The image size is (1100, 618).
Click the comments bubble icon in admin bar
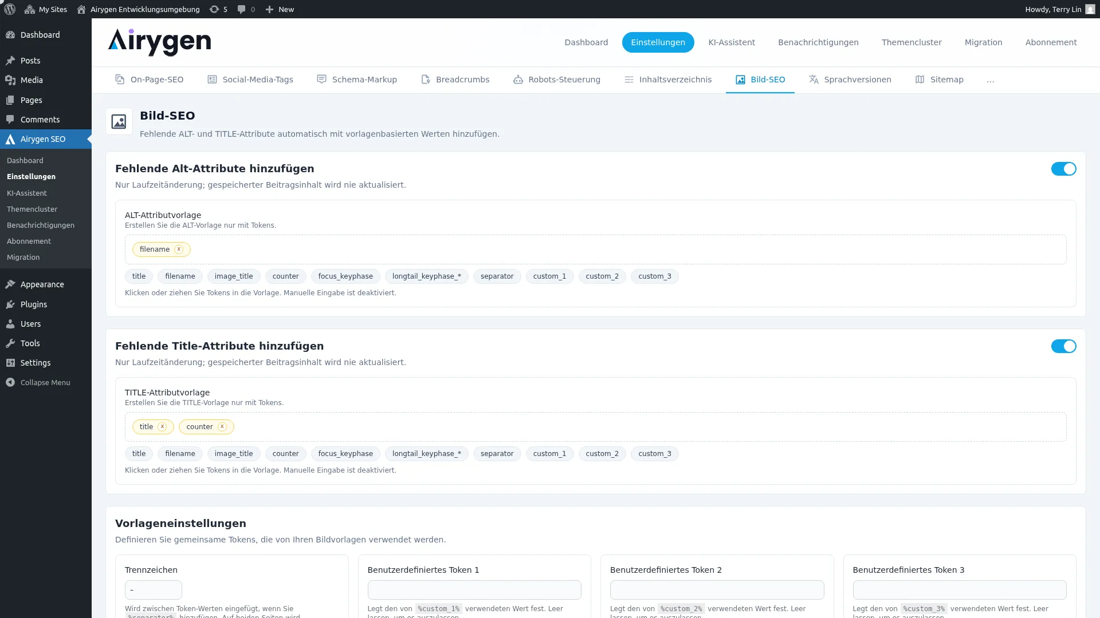click(x=241, y=9)
